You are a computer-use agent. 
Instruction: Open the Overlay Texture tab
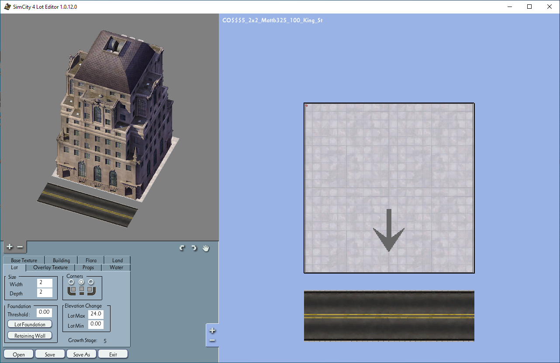pos(51,267)
